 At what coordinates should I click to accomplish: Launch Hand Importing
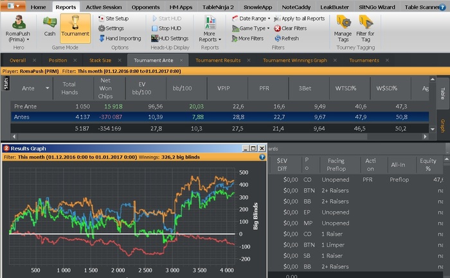tap(120, 39)
